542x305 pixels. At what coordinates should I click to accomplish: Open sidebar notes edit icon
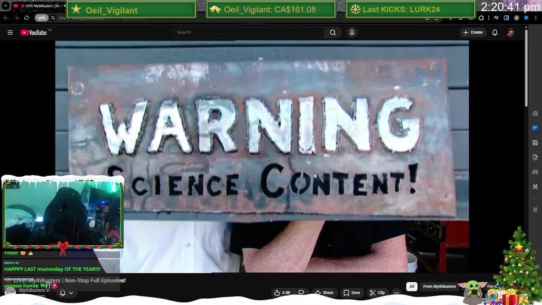pos(535,157)
